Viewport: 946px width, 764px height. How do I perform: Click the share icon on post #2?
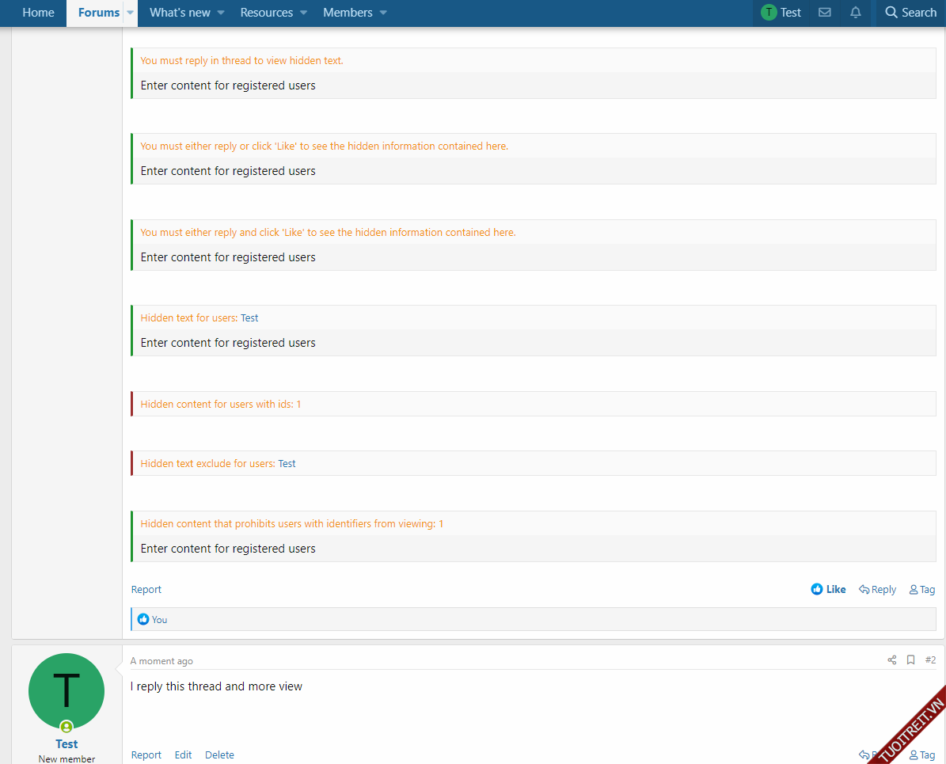[x=892, y=660]
